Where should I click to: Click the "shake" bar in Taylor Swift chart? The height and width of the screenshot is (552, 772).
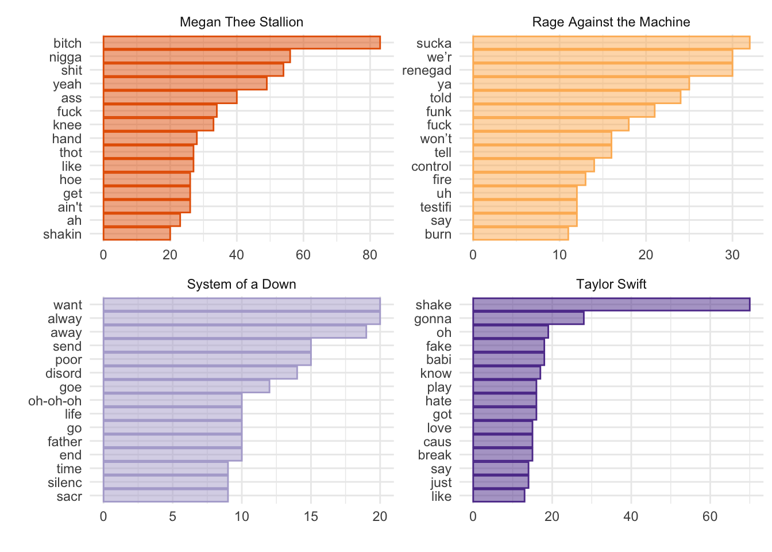point(611,305)
